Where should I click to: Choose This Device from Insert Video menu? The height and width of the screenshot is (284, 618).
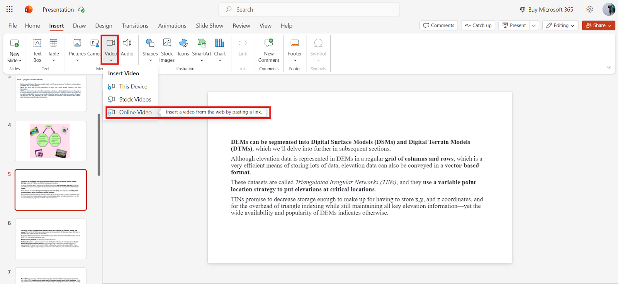(x=131, y=86)
